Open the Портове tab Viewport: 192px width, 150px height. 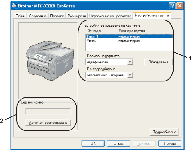click(x=57, y=16)
